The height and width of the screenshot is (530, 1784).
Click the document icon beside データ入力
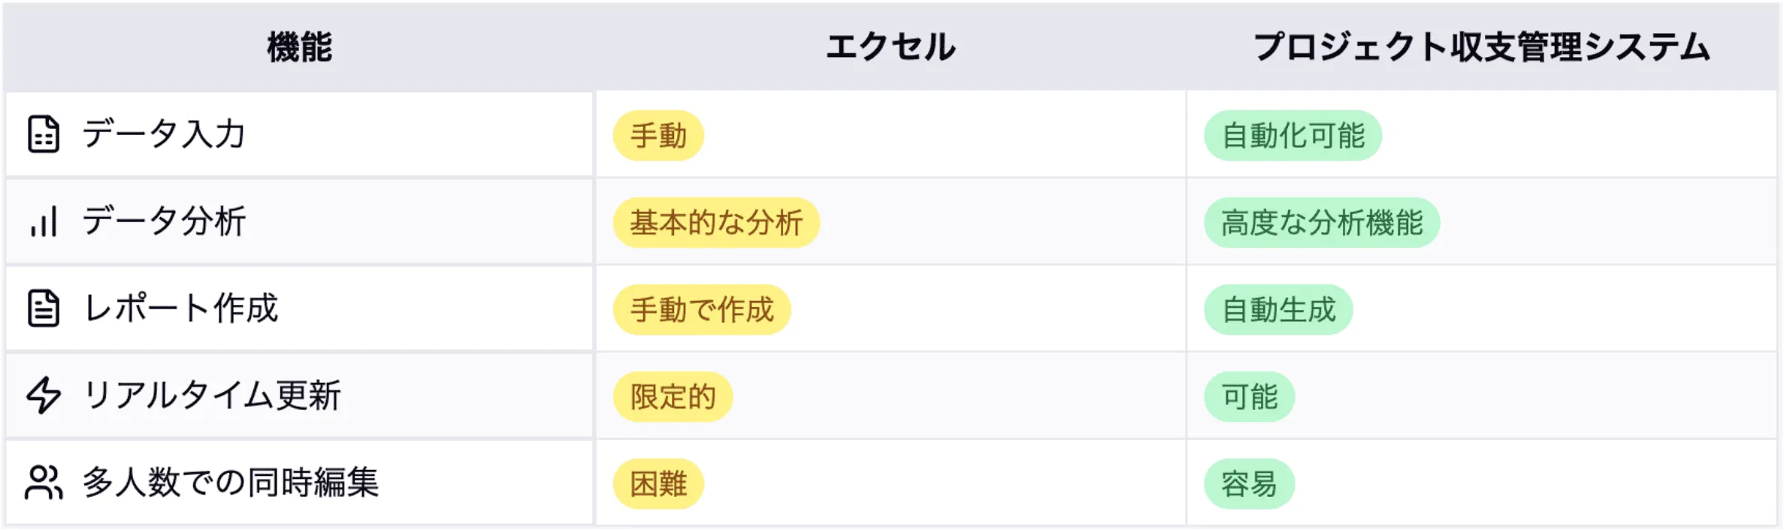pos(44,134)
